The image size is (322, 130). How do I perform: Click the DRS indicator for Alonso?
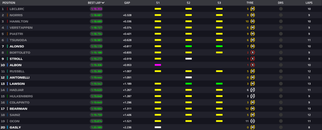pyautogui.click(x=280, y=46)
